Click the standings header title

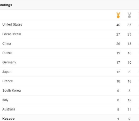coord(6,5)
